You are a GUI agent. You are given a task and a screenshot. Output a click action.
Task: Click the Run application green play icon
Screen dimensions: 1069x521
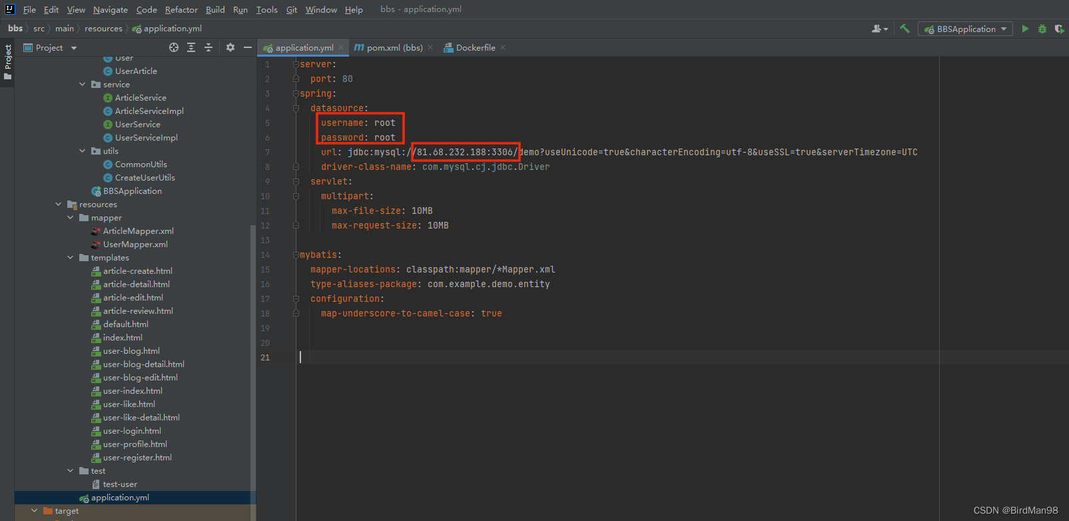click(x=1025, y=29)
